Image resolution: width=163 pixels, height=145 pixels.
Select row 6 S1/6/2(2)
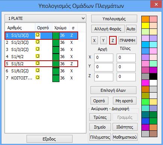point(41,71)
